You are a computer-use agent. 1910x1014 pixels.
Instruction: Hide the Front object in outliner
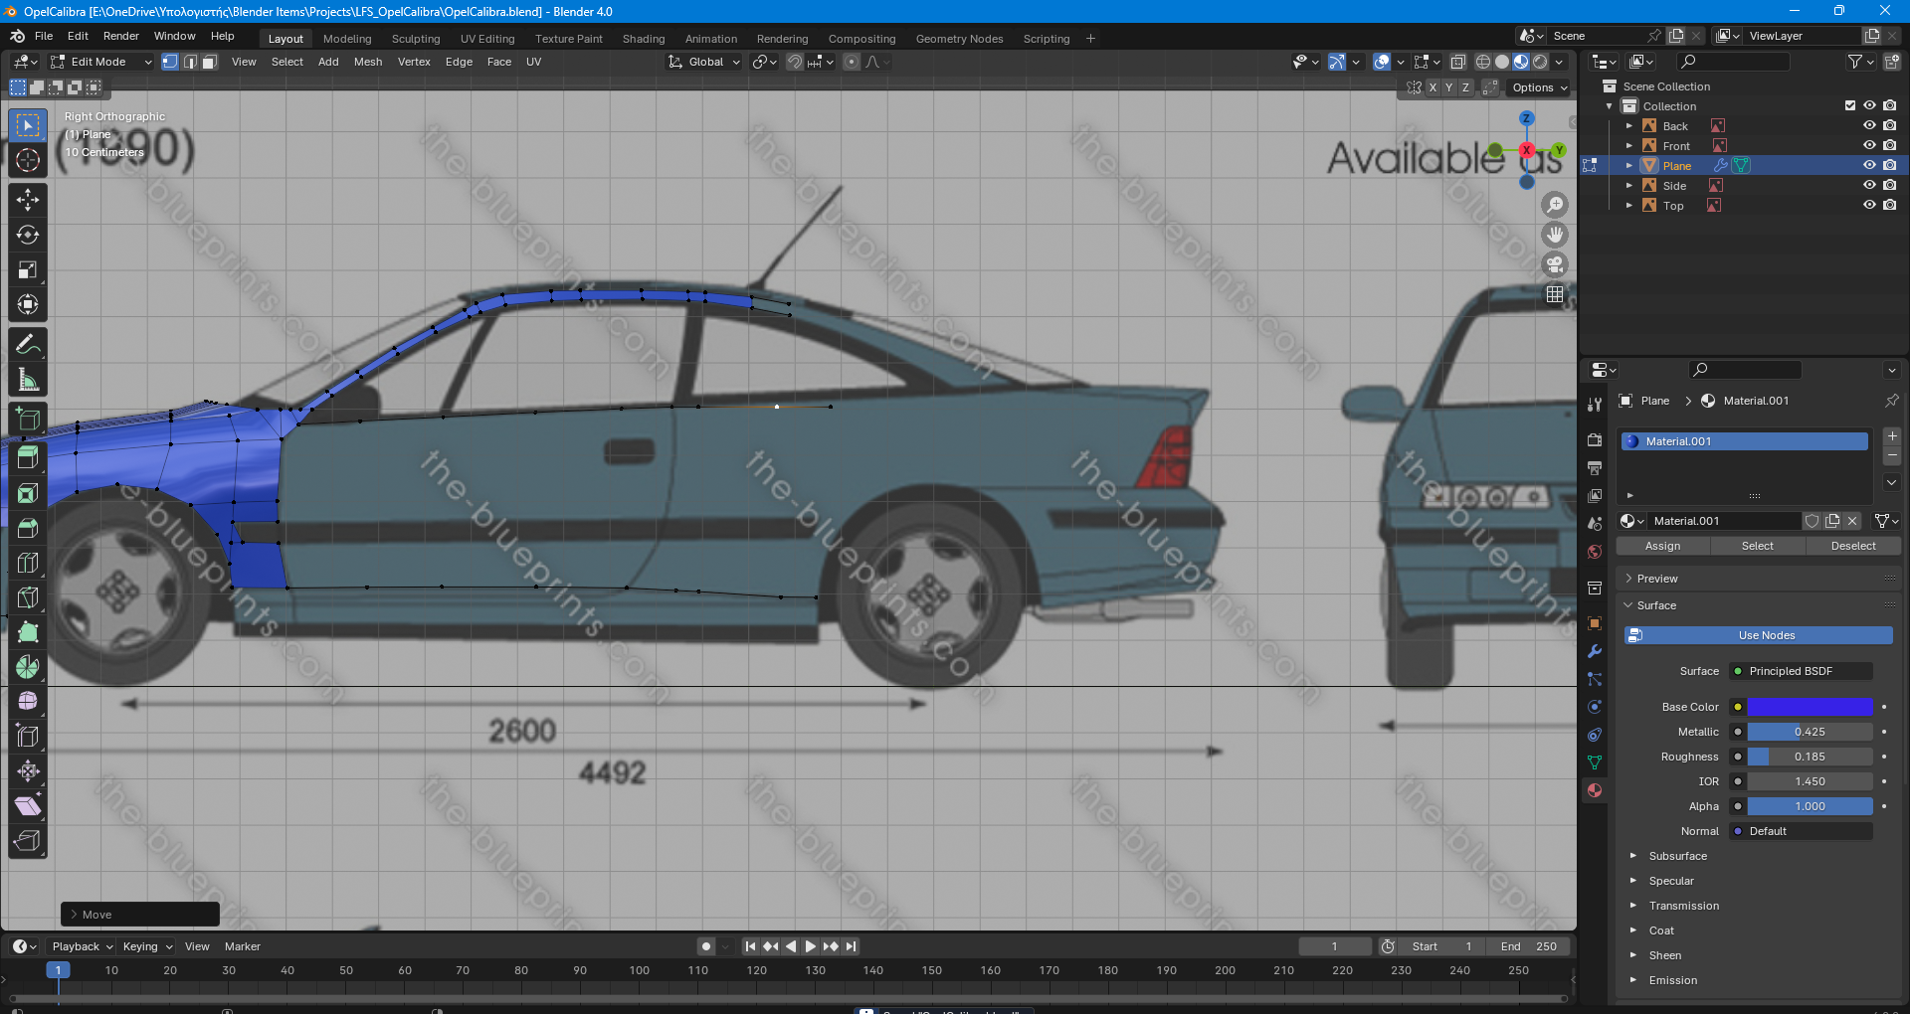[1869, 146]
